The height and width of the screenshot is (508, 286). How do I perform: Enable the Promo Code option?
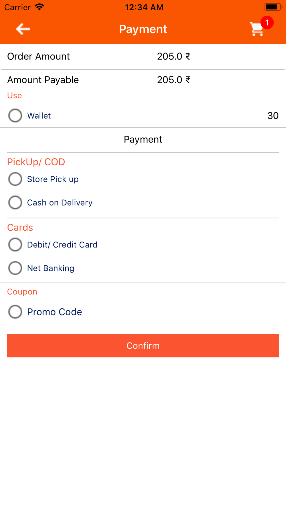click(x=15, y=312)
